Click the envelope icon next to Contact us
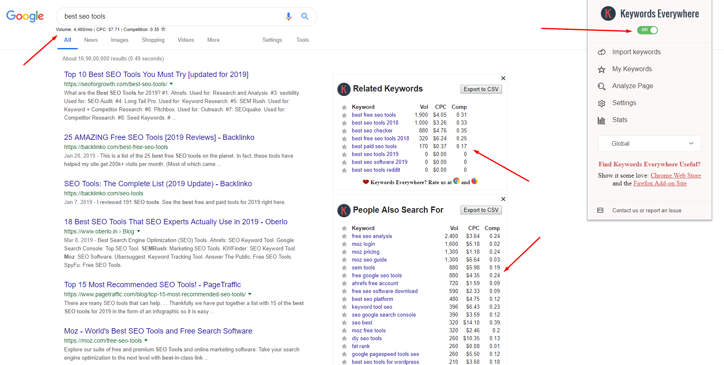Viewport: 724px width, 365px height. pos(600,211)
